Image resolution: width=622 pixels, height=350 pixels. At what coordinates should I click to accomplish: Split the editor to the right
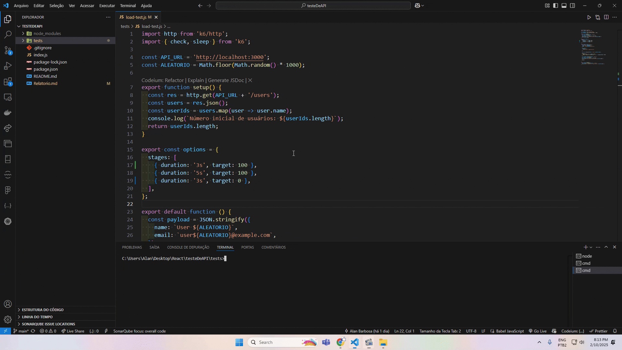point(606,17)
